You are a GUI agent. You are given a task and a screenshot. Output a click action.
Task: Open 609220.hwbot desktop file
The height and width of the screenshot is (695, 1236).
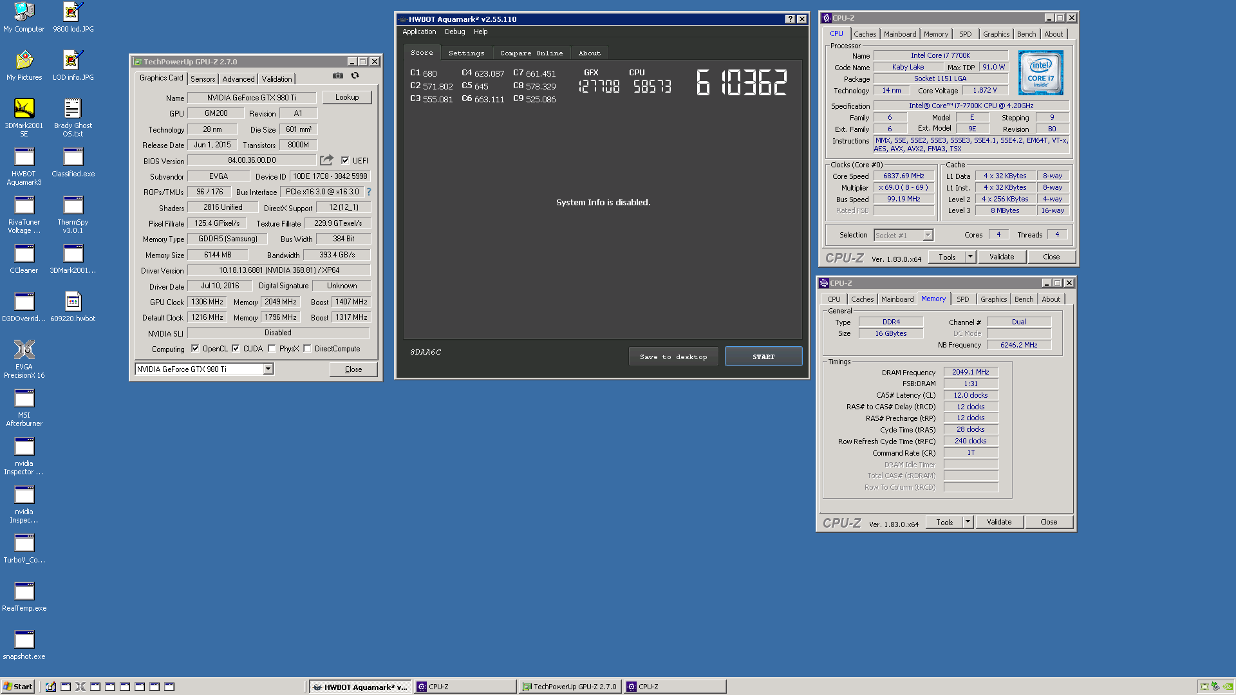pos(73,307)
